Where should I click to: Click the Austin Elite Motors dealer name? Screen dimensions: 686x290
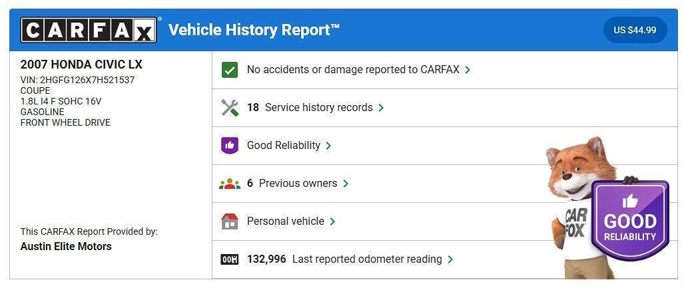pyautogui.click(x=66, y=247)
